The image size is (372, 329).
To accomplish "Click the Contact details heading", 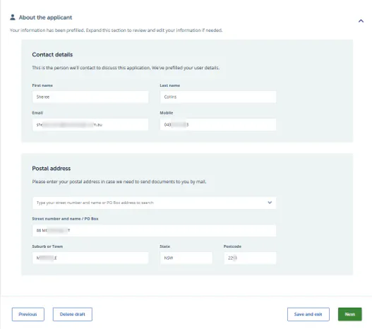I will pos(52,54).
